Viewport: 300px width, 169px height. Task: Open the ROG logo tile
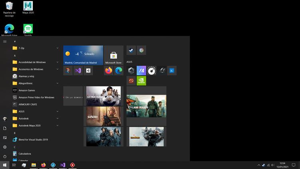(x=162, y=70)
